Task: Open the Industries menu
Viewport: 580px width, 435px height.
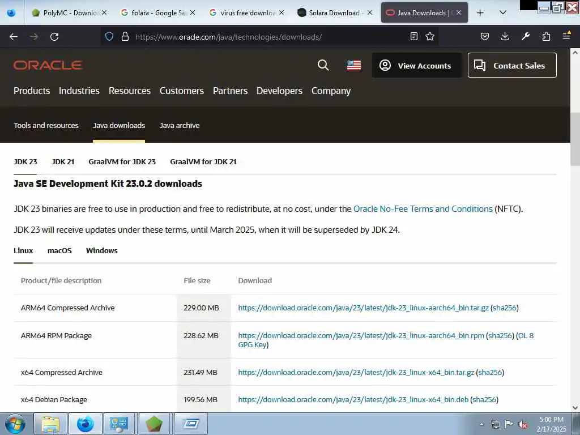Action: [x=79, y=91]
